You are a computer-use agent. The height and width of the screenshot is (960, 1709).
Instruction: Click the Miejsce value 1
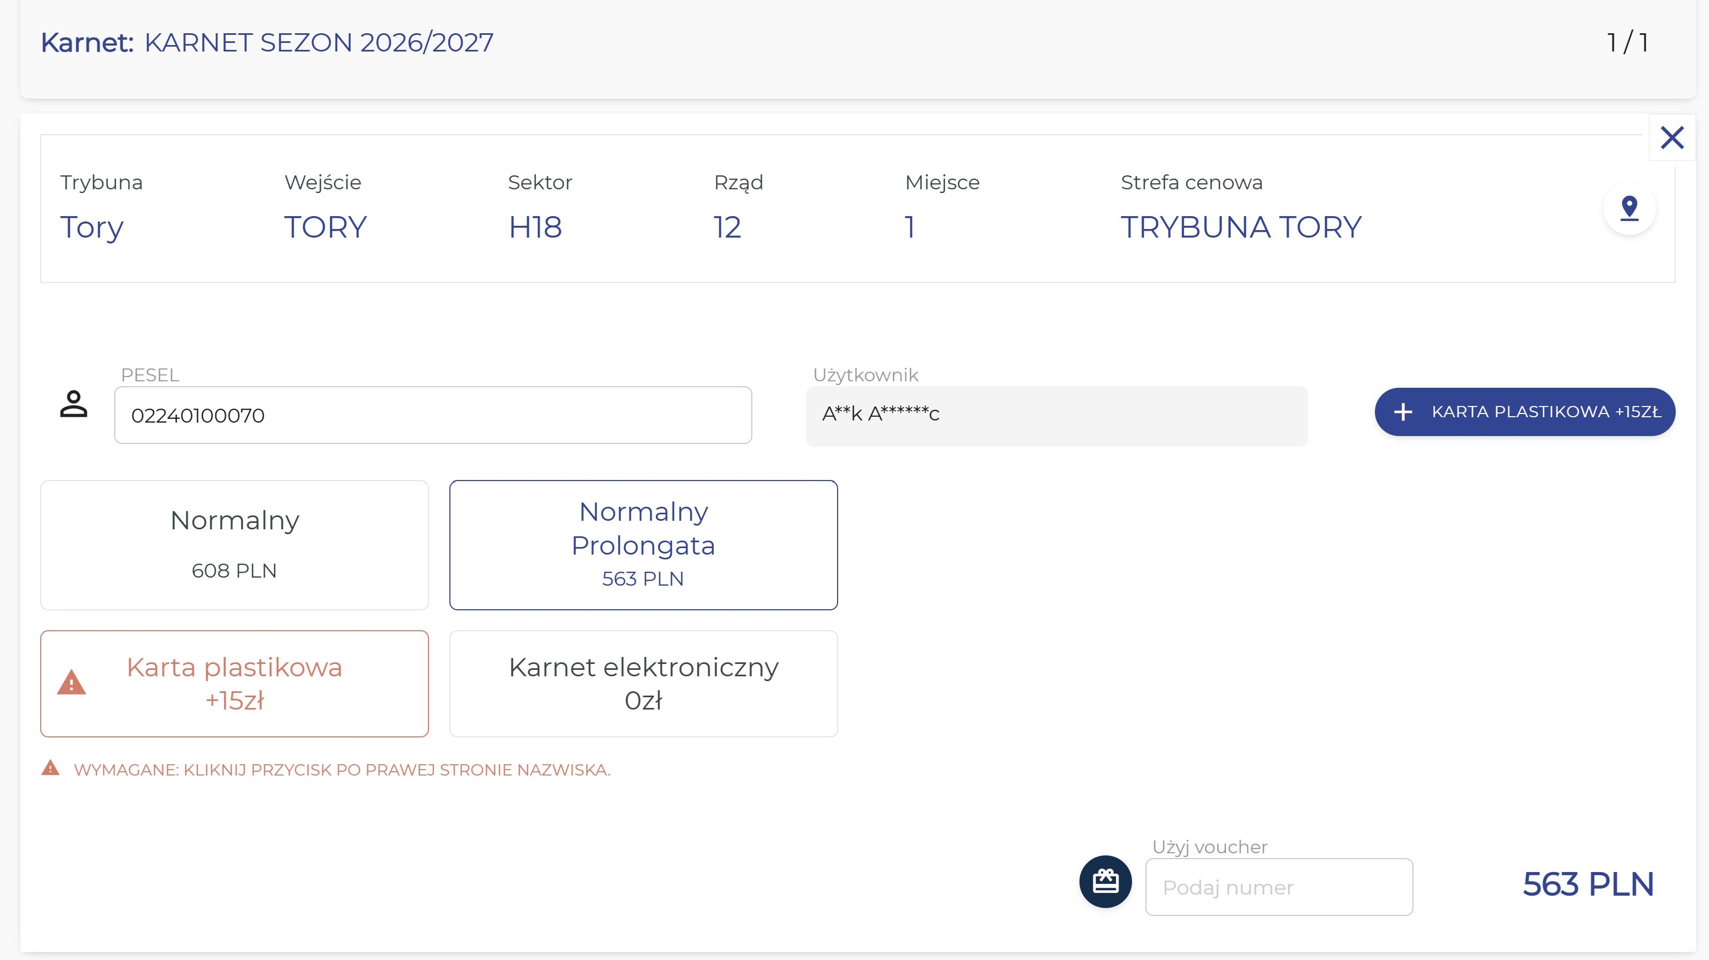pos(910,227)
